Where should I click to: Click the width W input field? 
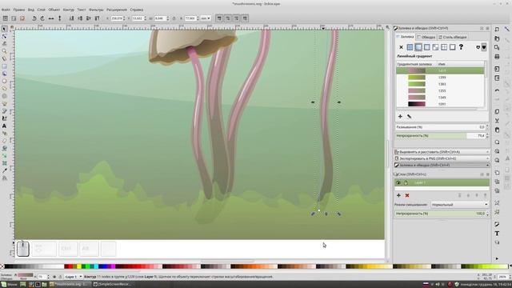click(160, 18)
